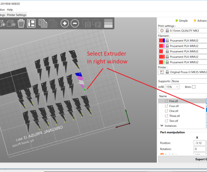Image resolution: width=207 pixels, height=172 pixels.
Task: Click the Split to parts icon
Action: 97,23
